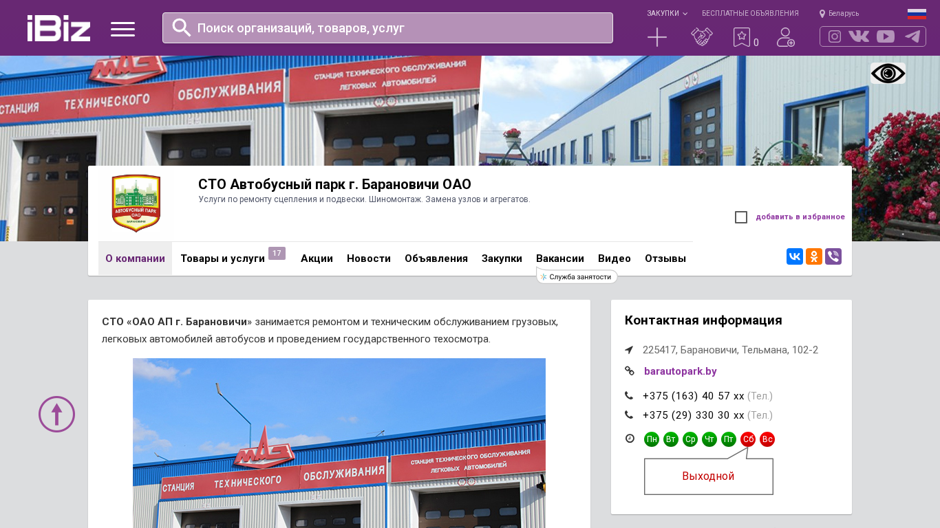Viewport: 940px width, 528px height.
Task: Click the company title СТО Автобусный парк
Action: (x=334, y=184)
